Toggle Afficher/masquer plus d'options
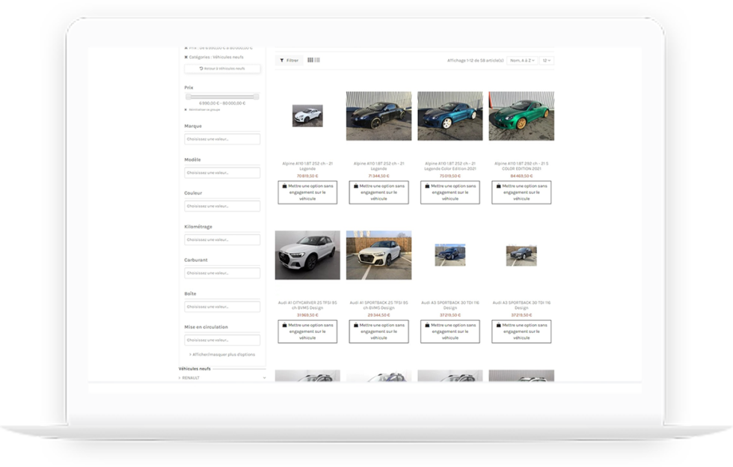The image size is (733, 467). click(x=222, y=355)
